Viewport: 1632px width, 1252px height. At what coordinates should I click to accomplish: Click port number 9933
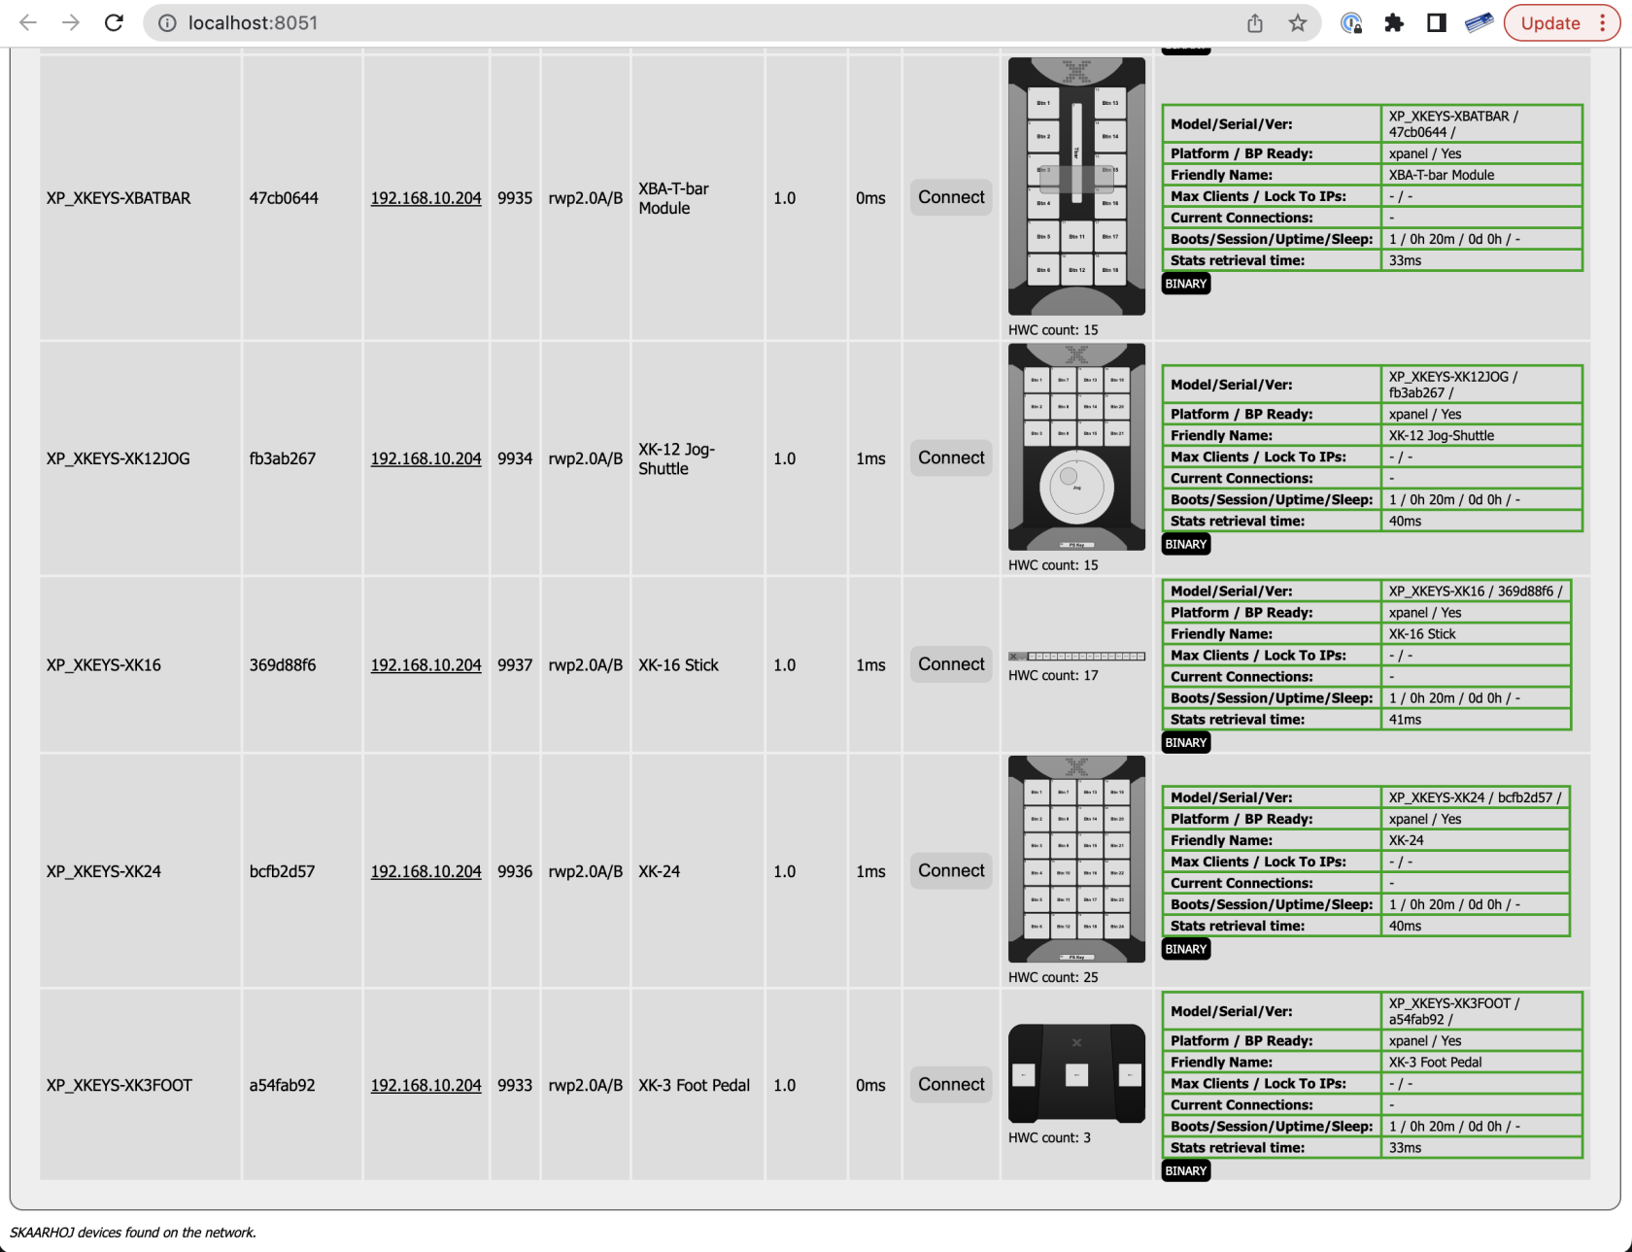(515, 1086)
